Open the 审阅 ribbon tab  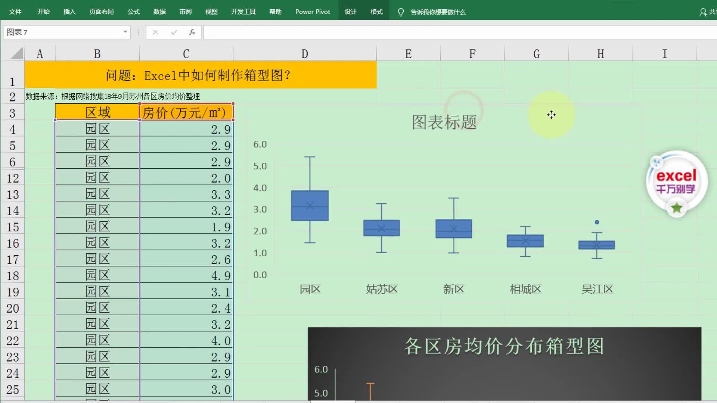(186, 12)
